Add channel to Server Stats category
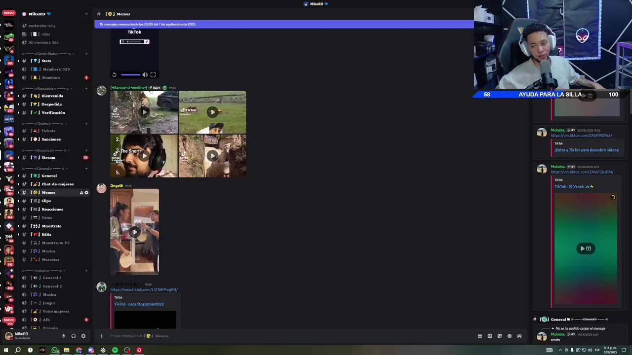The image size is (632, 355). pos(86,54)
